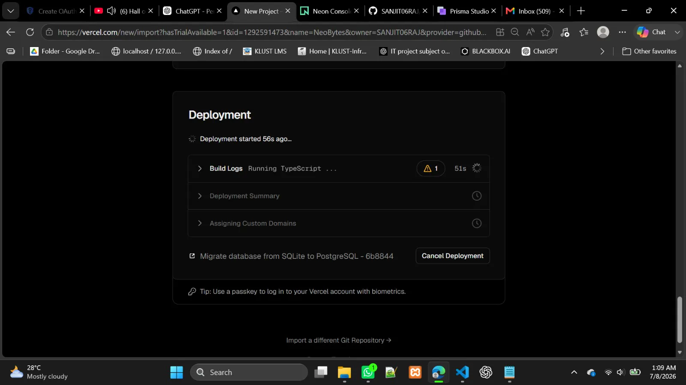Click Import a different Git Repository link
The image size is (686, 385).
pos(339,340)
